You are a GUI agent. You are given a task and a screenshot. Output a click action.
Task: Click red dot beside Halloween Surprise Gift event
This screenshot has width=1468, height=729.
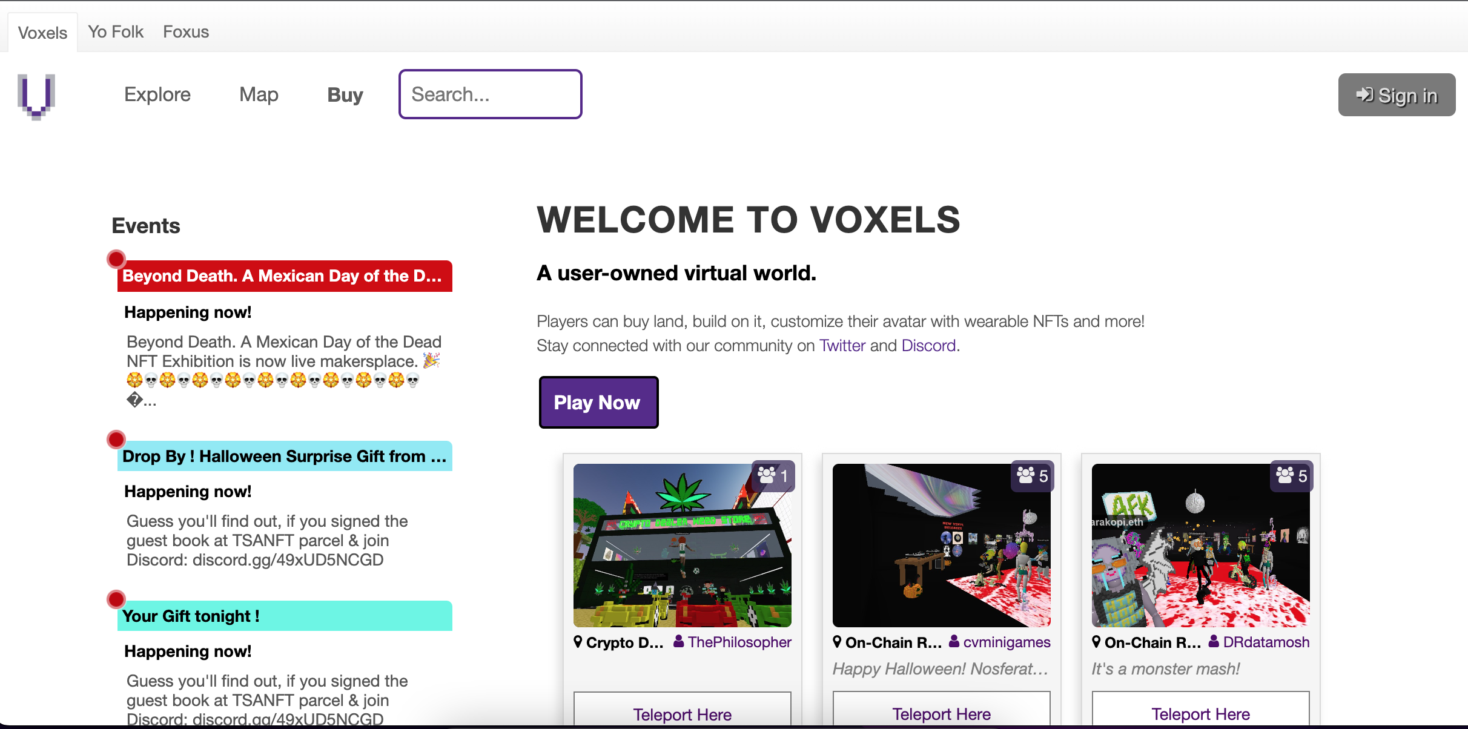point(116,440)
